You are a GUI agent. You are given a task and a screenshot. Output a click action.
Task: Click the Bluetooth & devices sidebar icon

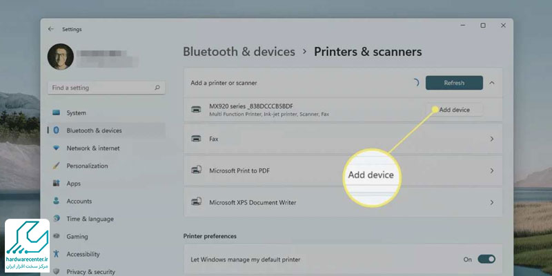click(x=56, y=130)
